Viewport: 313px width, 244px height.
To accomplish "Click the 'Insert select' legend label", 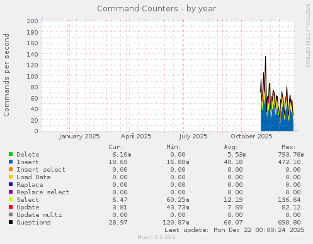I will coord(41,170).
